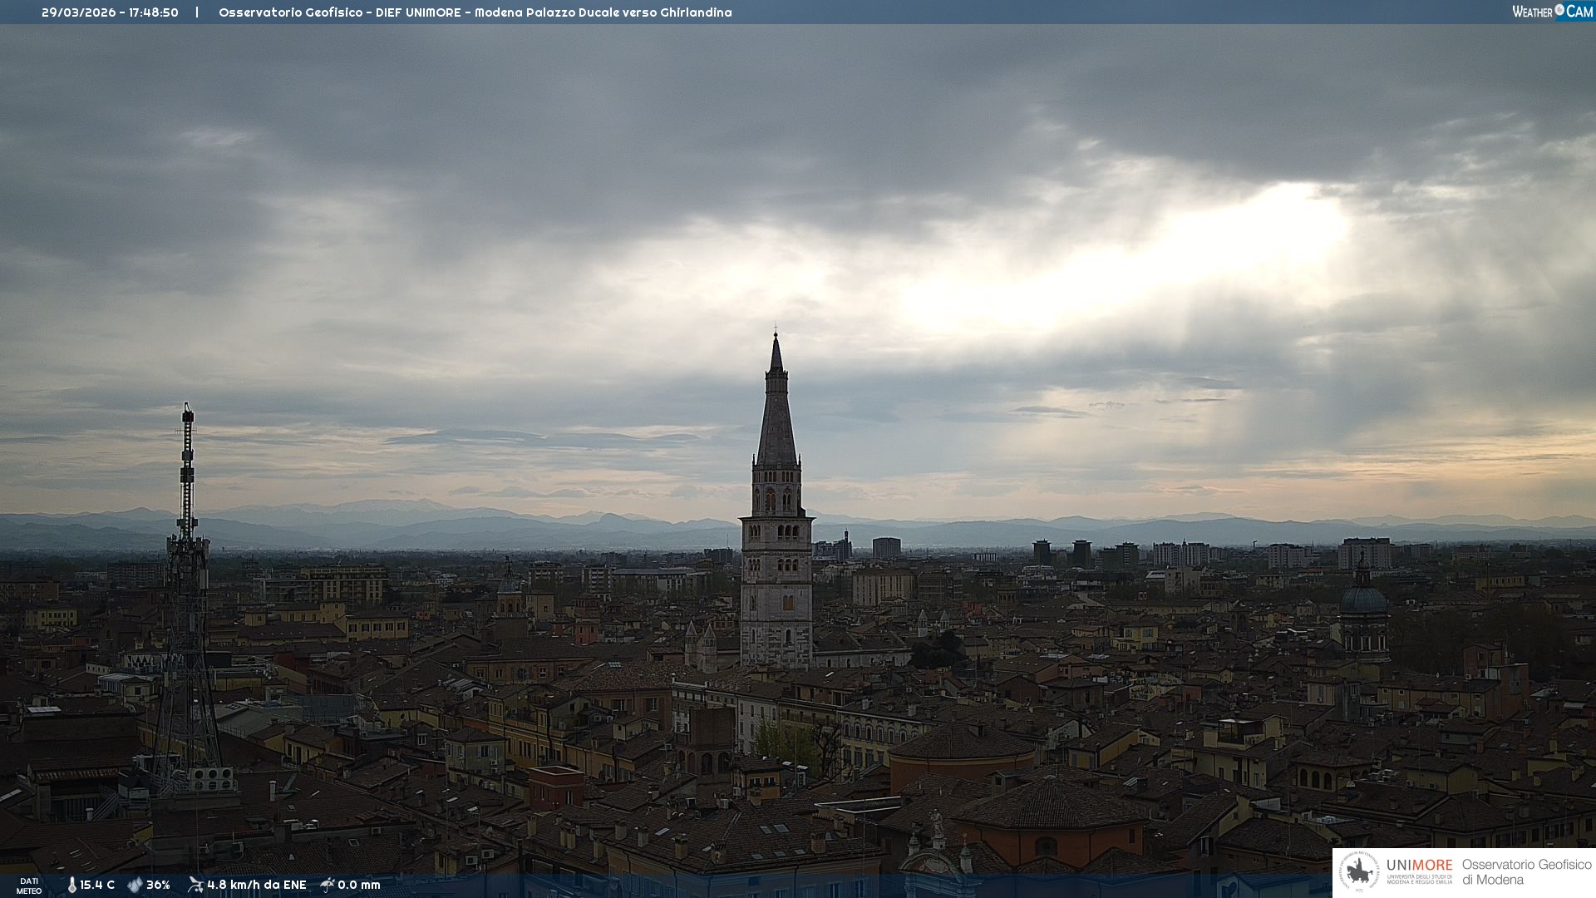The height and width of the screenshot is (898, 1596).
Task: Click the DATI METEO label
Action: [x=29, y=886]
